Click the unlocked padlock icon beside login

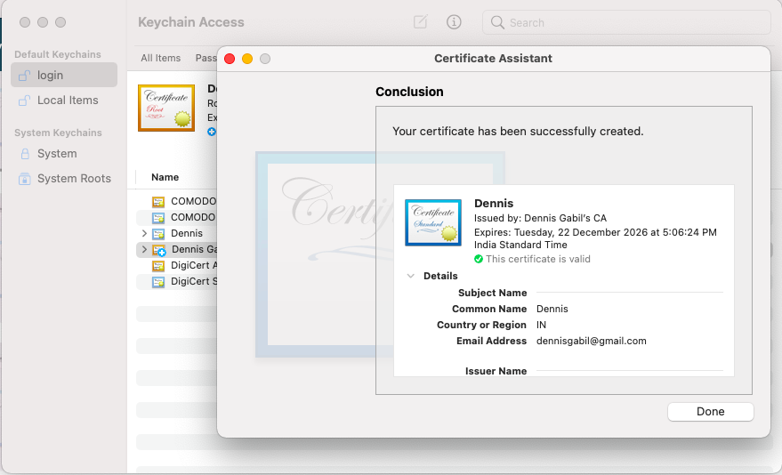25,76
